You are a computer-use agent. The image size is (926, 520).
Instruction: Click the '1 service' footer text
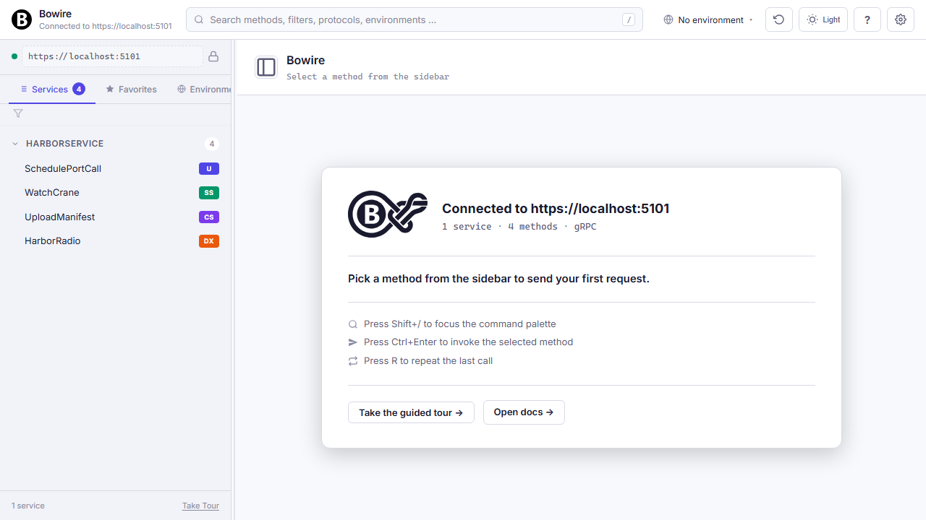tap(28, 506)
